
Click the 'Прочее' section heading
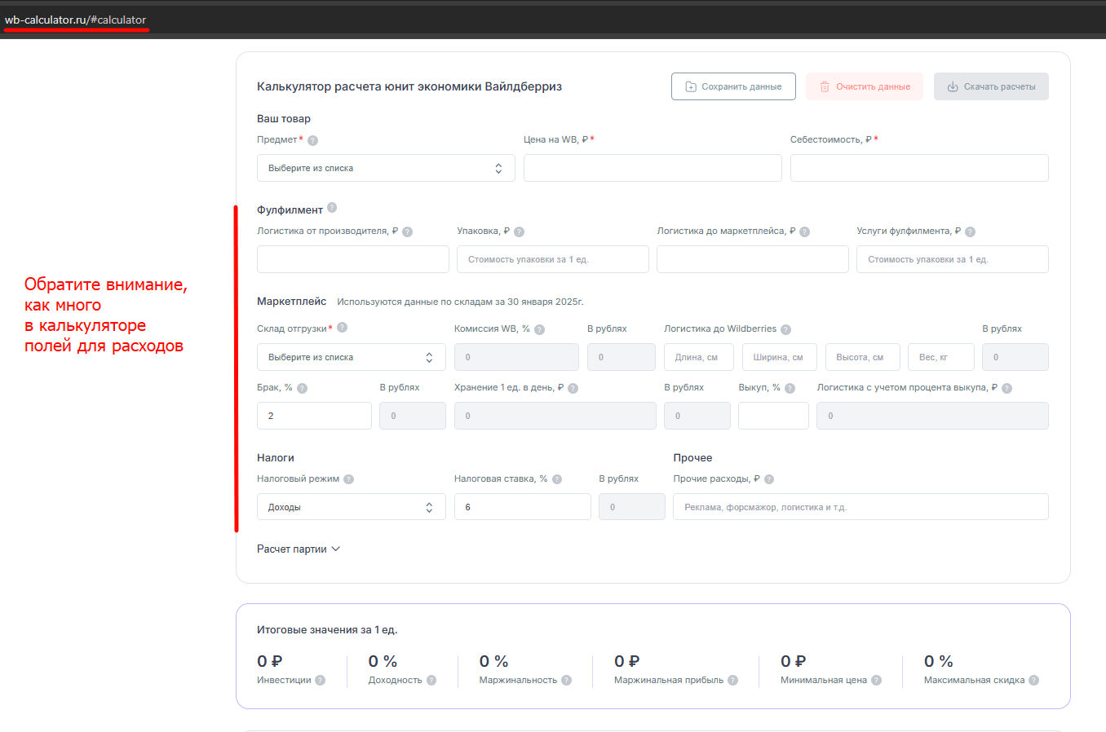pos(692,458)
